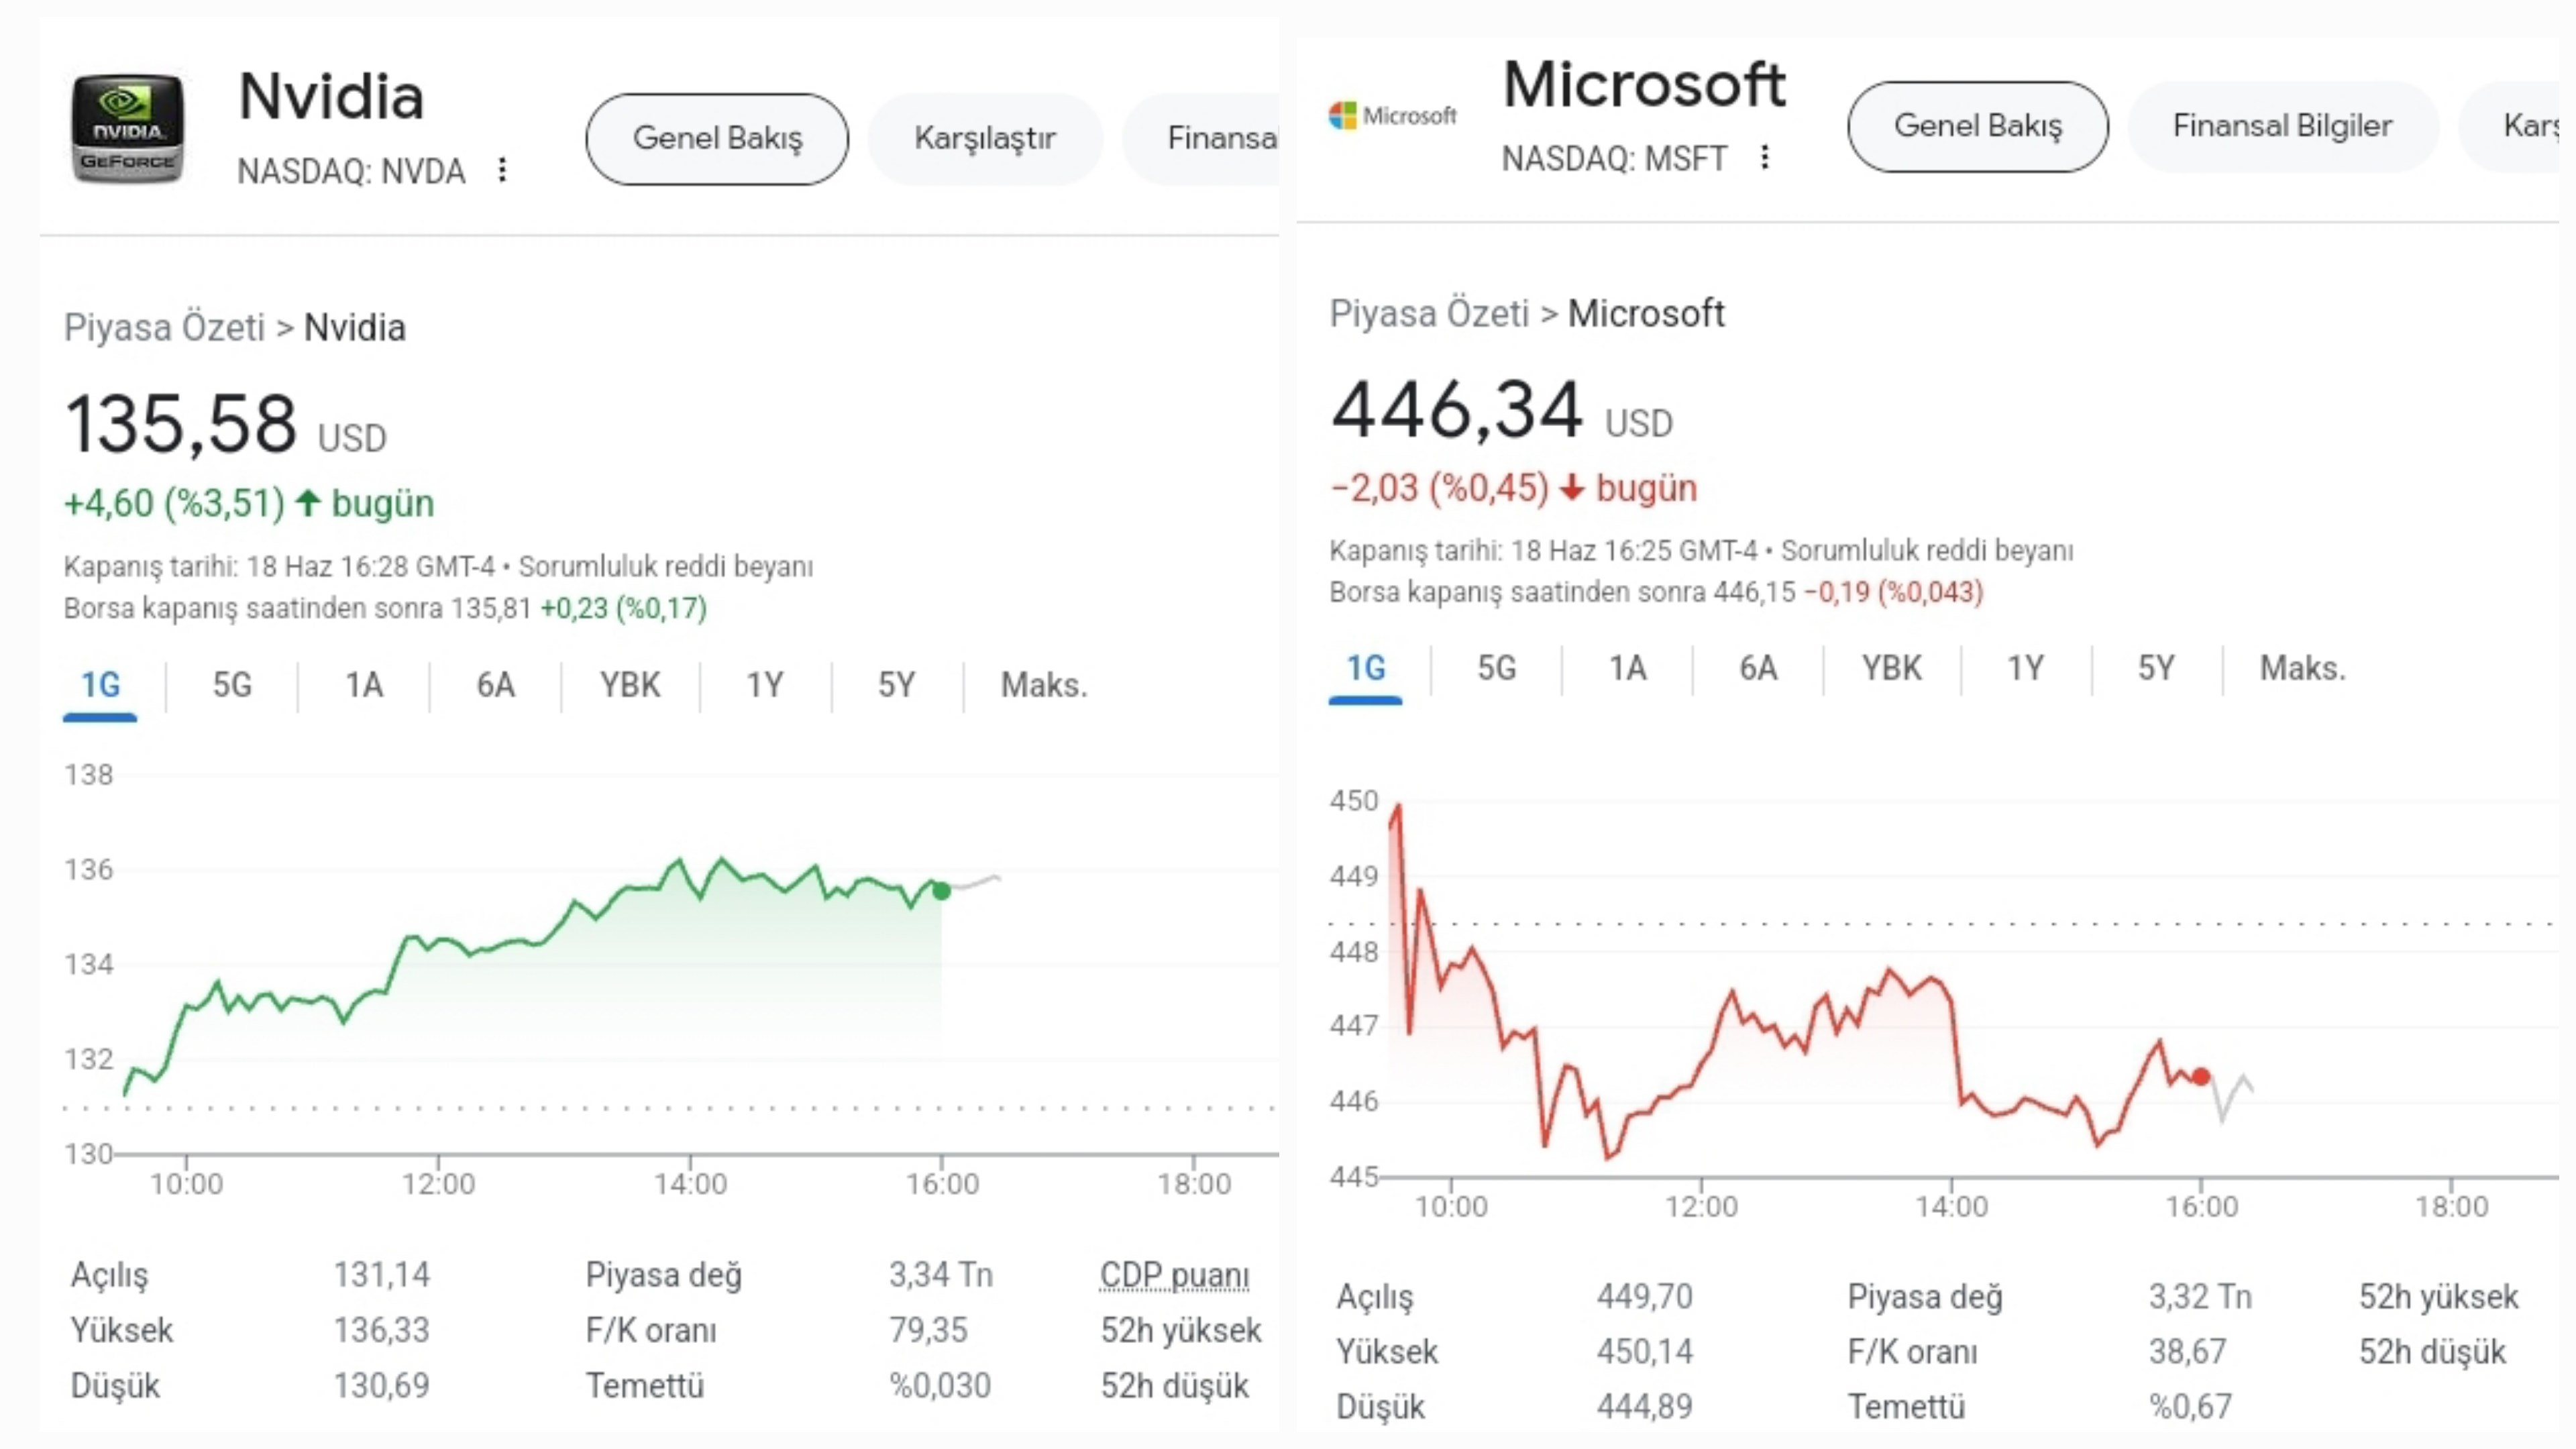Image resolution: width=2576 pixels, height=1449 pixels.
Task: Click the red down arrow in Microsoft's change
Action: click(1573, 488)
